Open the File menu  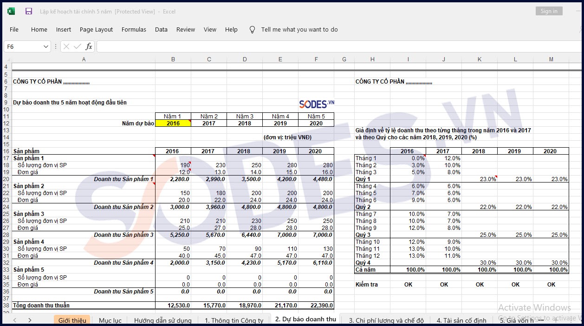14,30
